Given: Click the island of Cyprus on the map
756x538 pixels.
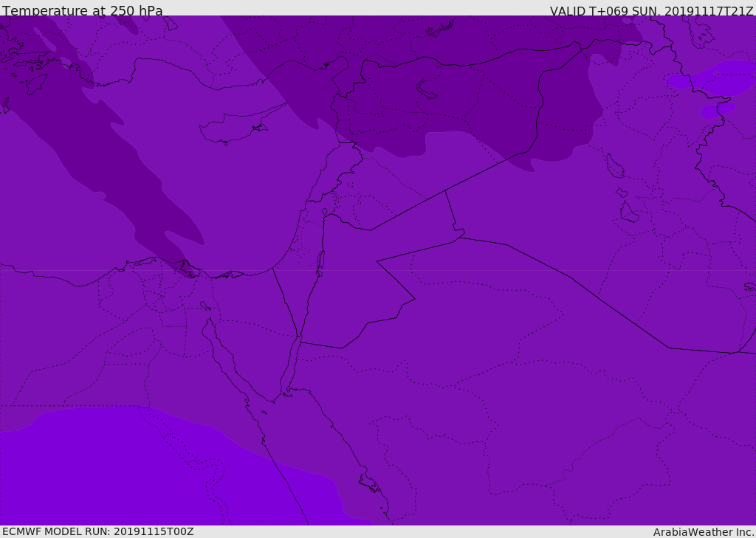Looking at the screenshot, I should (x=236, y=126).
